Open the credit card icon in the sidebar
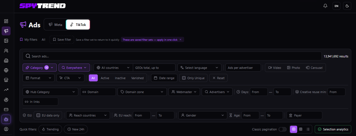Screen dimensions: 356x136 (6, 109)
